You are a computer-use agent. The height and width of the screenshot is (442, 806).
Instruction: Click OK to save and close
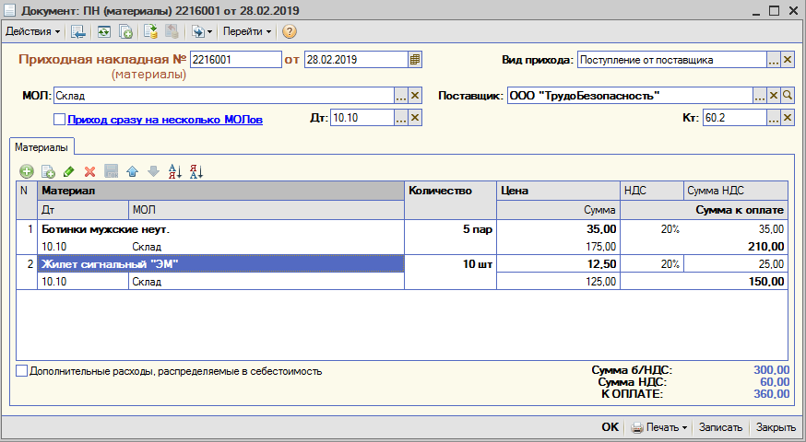(x=610, y=427)
